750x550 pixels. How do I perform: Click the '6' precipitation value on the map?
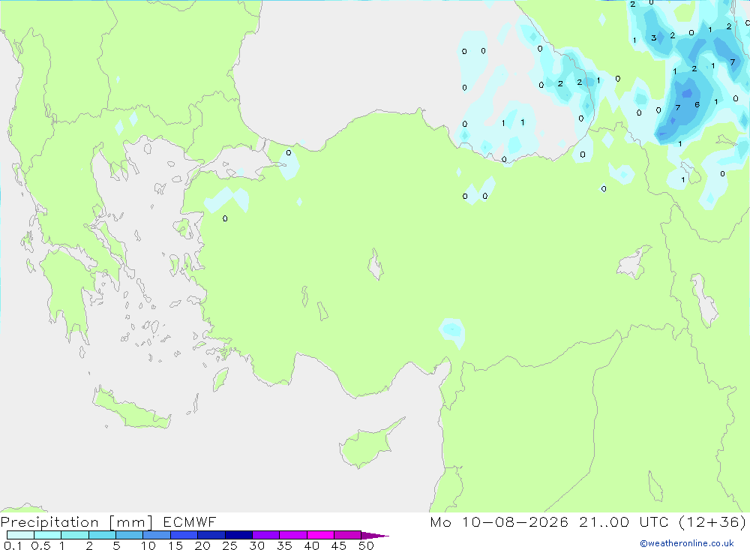click(x=697, y=105)
